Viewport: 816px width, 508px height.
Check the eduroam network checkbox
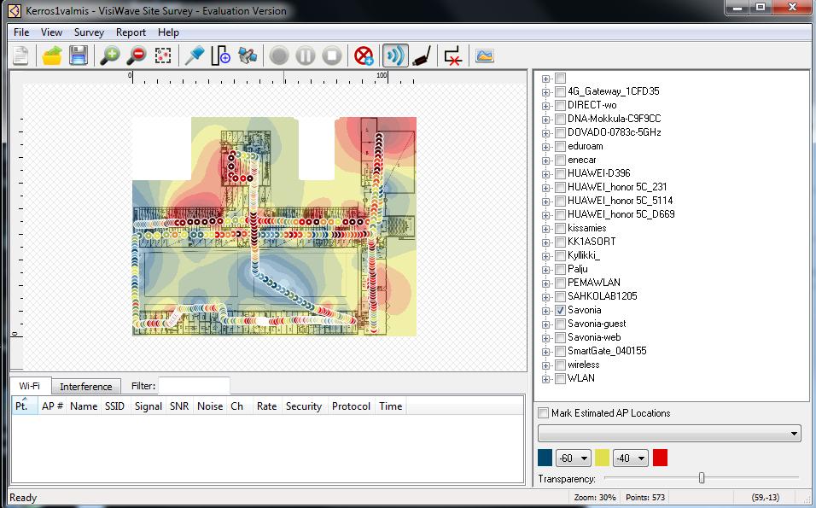(560, 146)
